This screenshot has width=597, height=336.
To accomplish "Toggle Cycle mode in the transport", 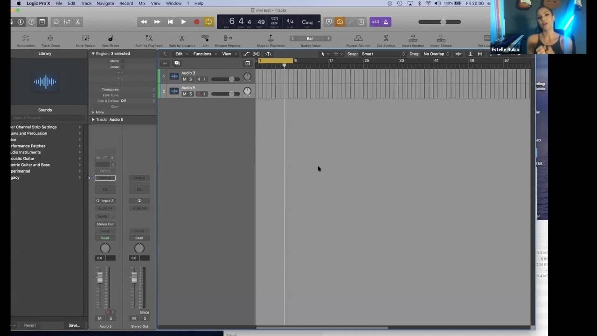I will pos(208,22).
